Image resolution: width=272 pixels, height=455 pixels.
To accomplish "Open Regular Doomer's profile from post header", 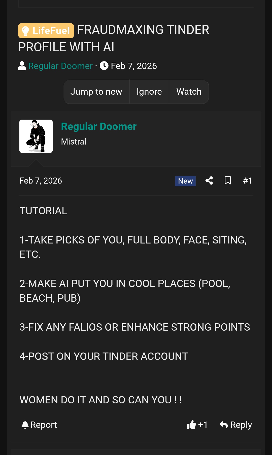I will click(x=99, y=126).
